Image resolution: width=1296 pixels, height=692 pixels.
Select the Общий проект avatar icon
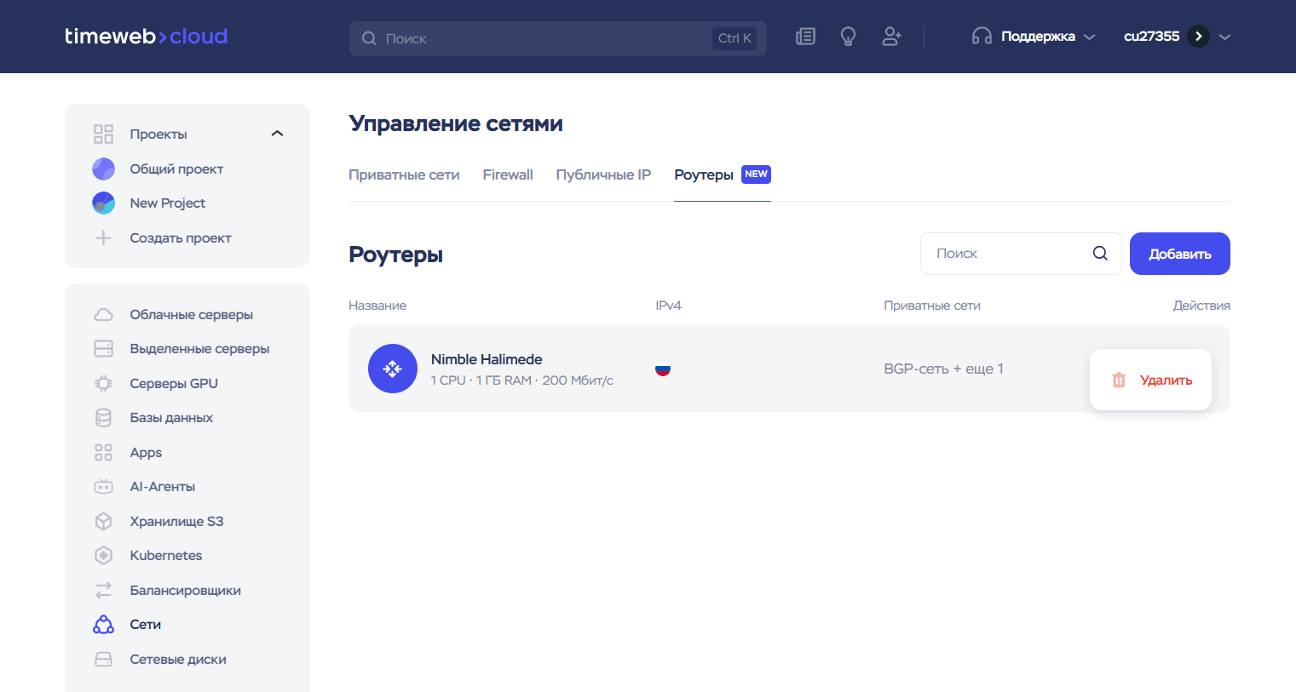pos(103,169)
